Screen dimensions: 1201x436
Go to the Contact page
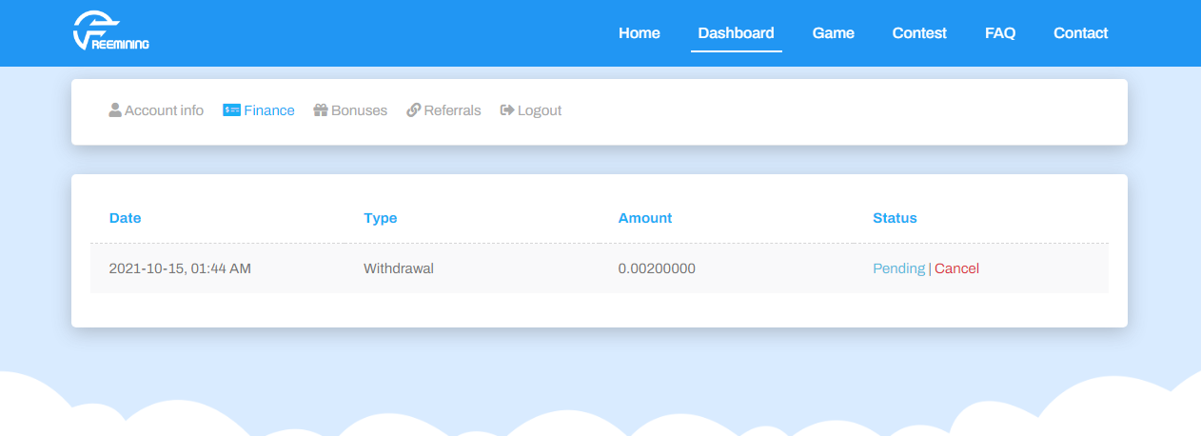(1081, 33)
